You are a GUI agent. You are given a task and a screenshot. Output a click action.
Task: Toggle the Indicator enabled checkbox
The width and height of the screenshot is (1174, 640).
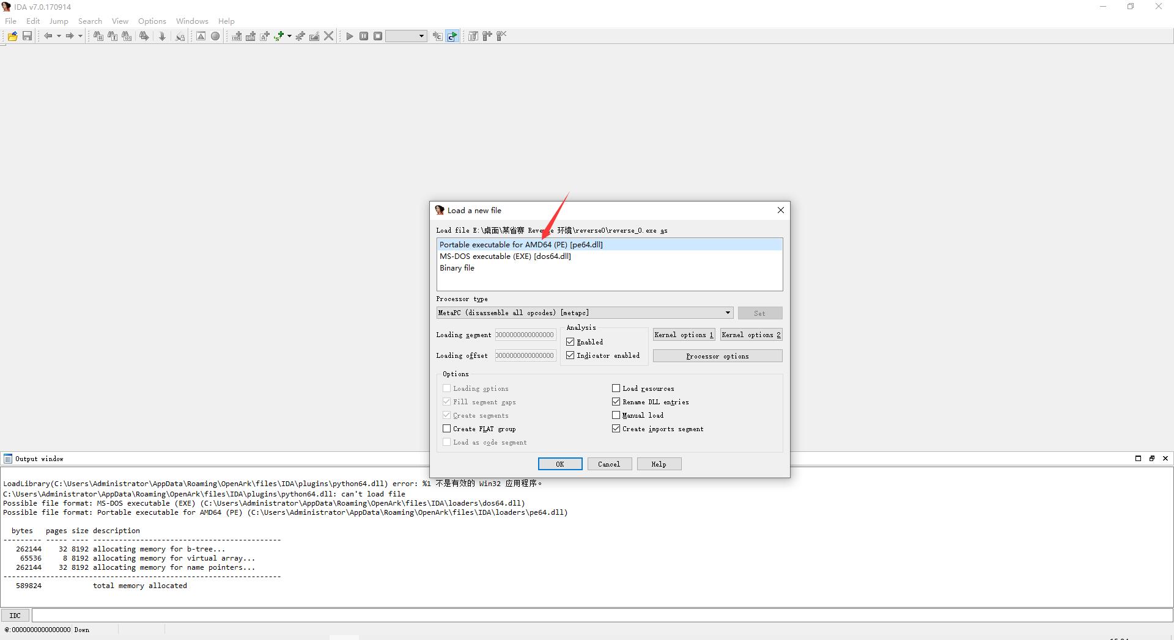pos(570,355)
